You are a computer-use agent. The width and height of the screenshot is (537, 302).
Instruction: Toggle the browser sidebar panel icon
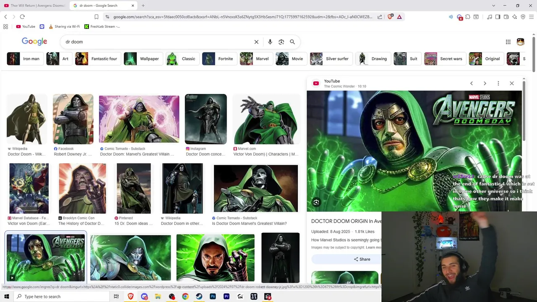[498, 17]
